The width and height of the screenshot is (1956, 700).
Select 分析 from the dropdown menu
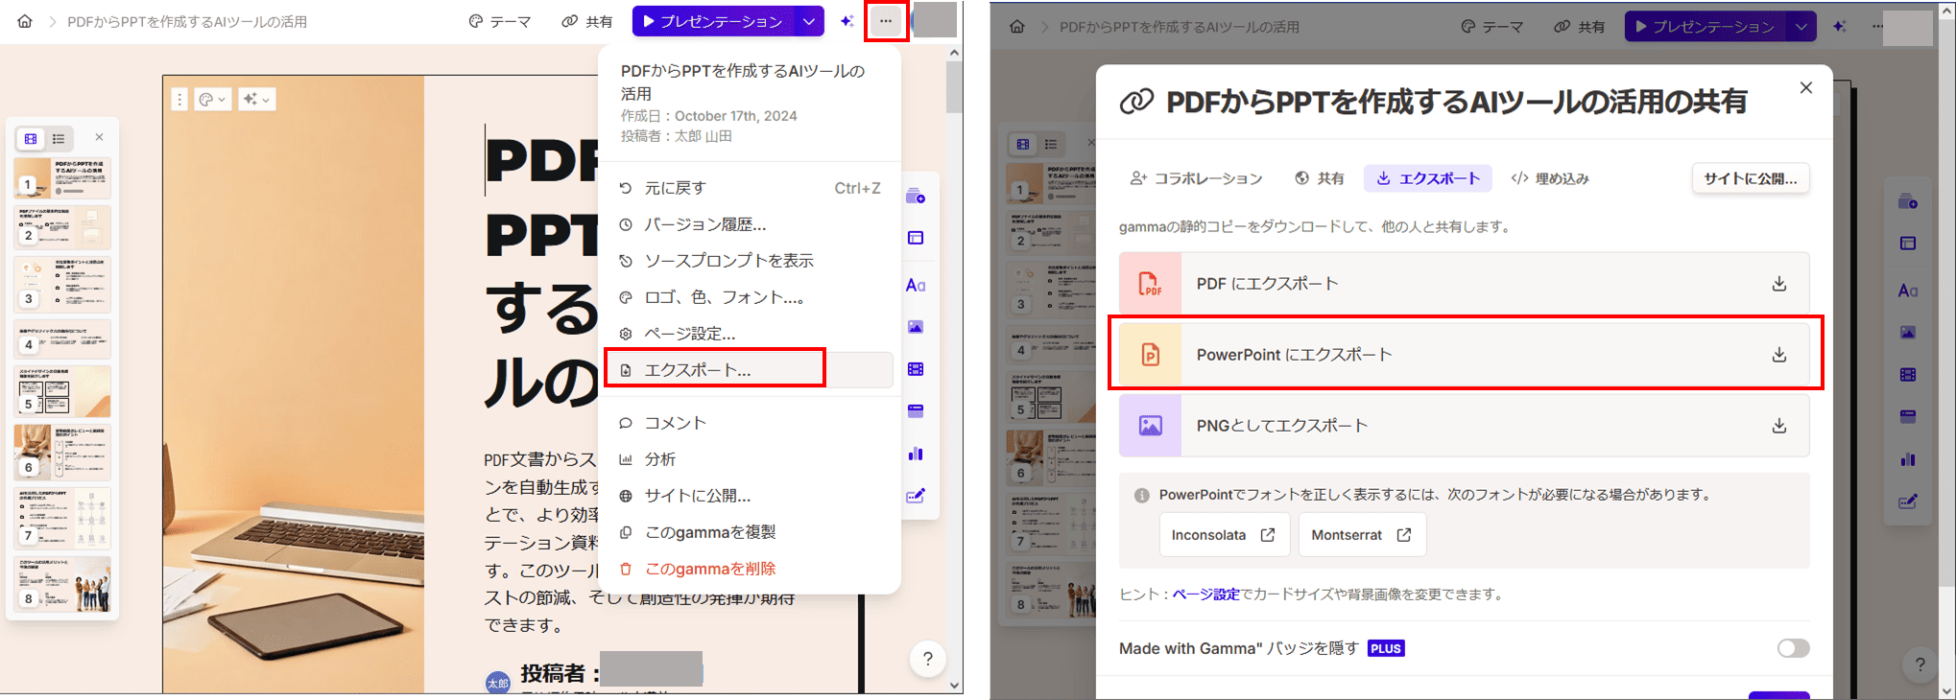pyautogui.click(x=749, y=459)
